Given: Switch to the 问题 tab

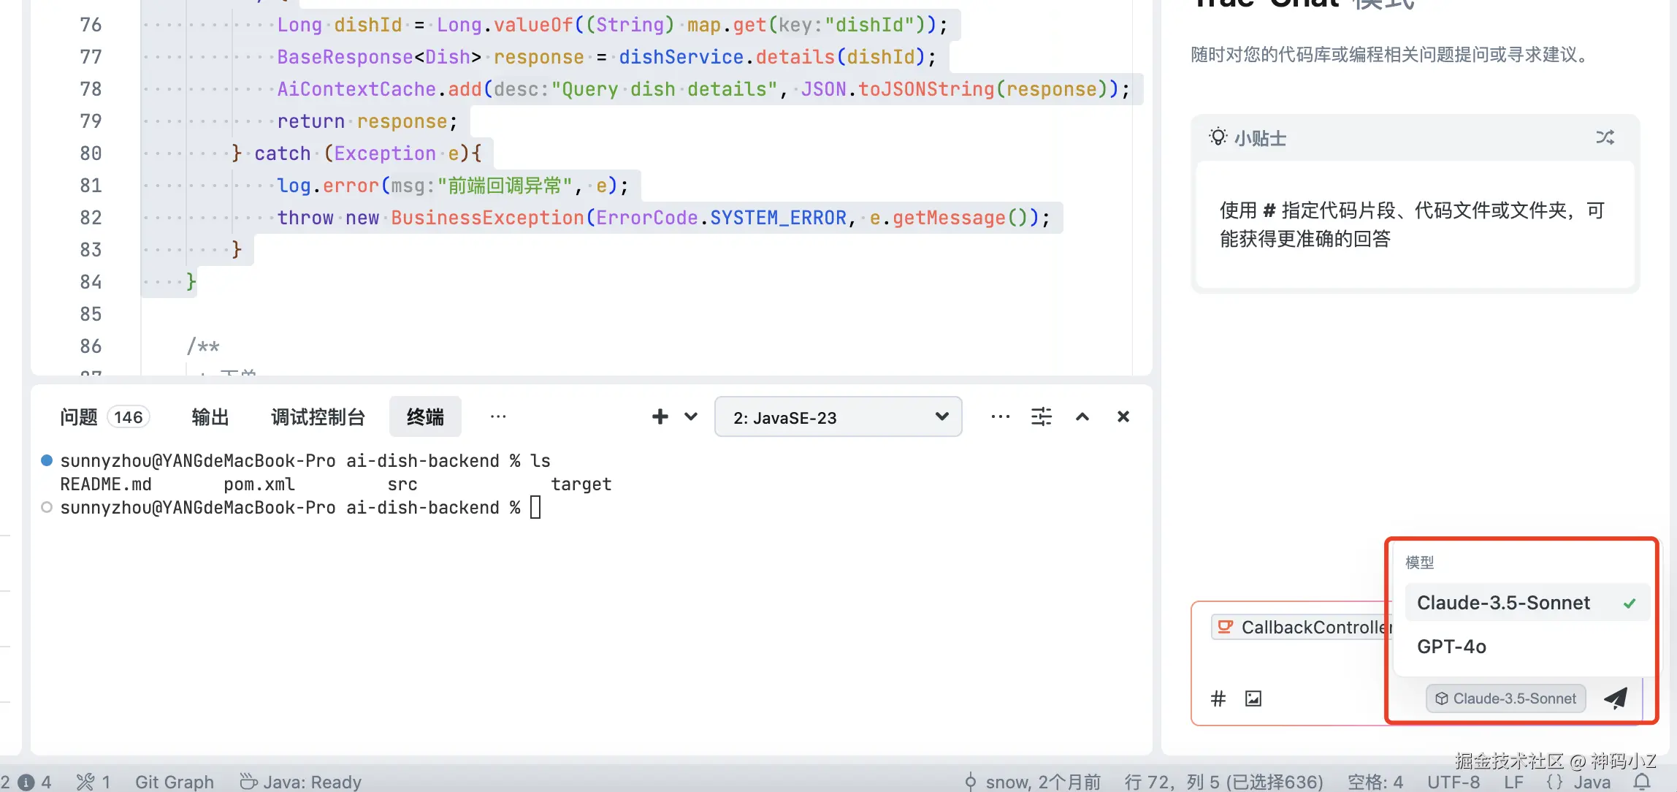Looking at the screenshot, I should (x=79, y=417).
